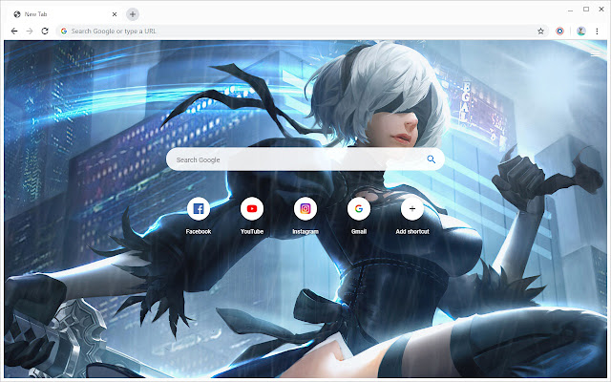Image resolution: width=611 pixels, height=382 pixels.
Task: Open the YouTube shortcut
Action: [x=252, y=209]
